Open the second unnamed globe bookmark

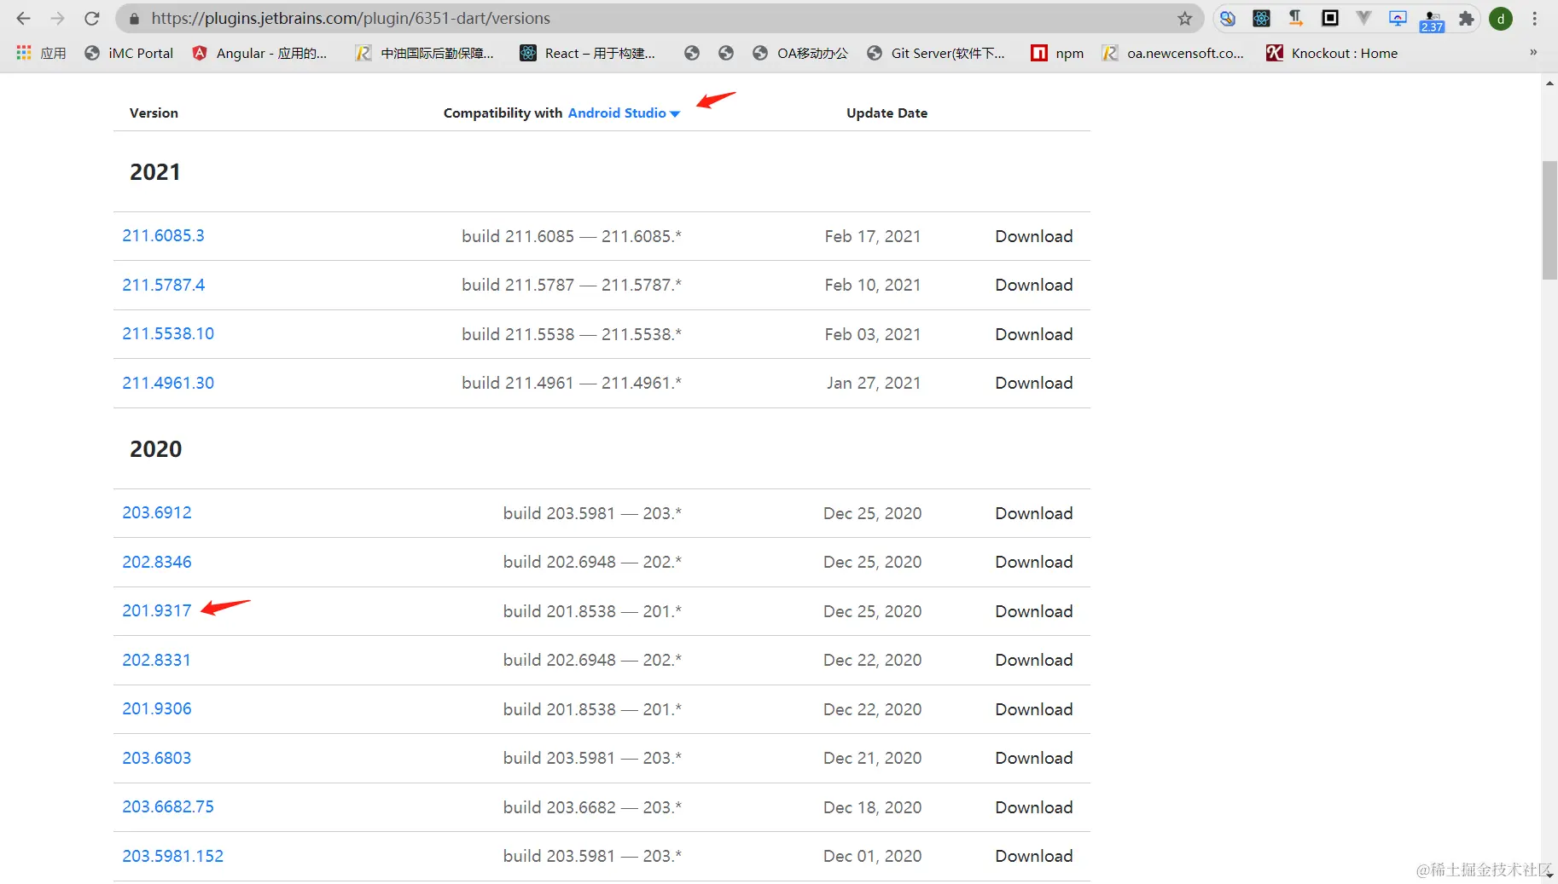tap(726, 53)
